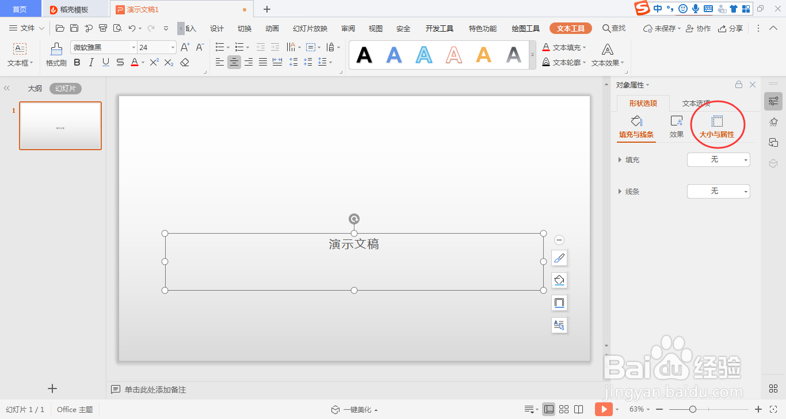Switch to 稻壳模板 document tab
786x419 pixels.
click(75, 9)
